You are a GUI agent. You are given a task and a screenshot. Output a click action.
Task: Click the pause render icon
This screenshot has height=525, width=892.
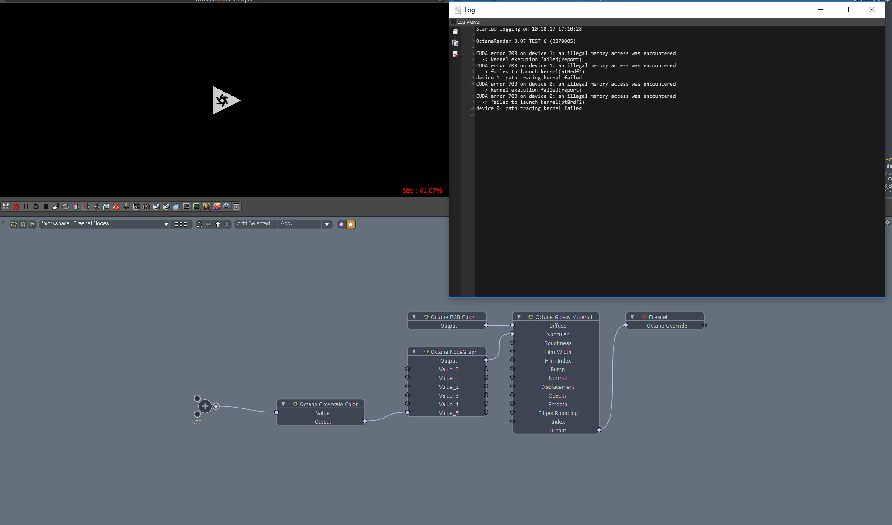(26, 207)
